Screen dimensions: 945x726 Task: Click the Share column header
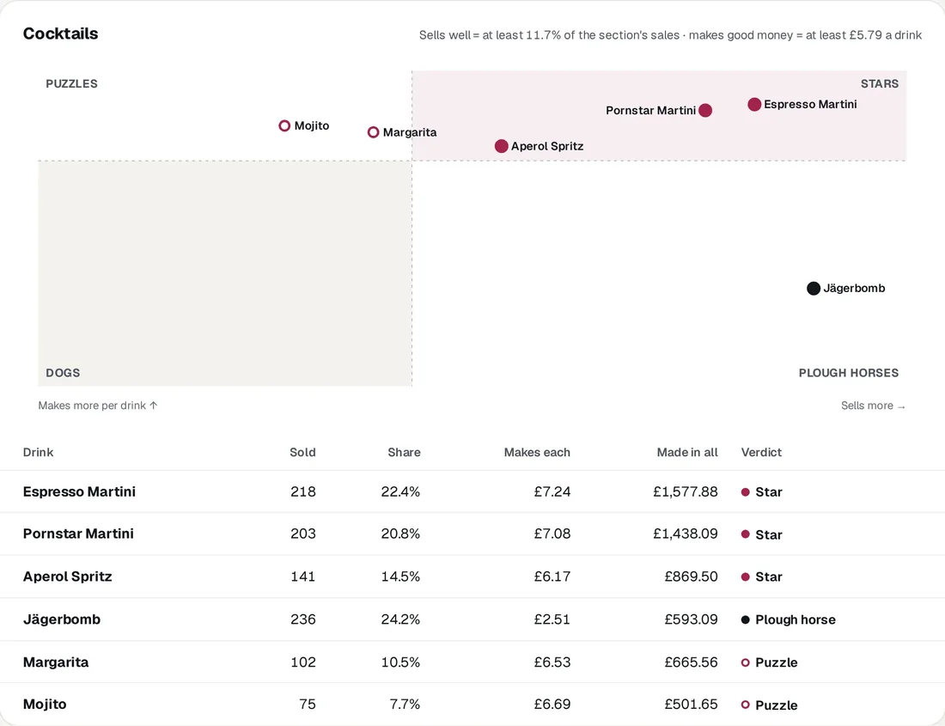pos(404,453)
